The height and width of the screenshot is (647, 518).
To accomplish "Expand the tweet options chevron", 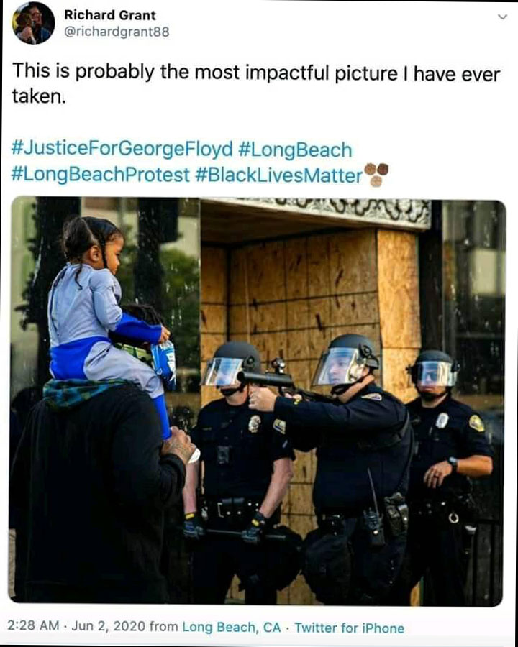I will (x=502, y=17).
